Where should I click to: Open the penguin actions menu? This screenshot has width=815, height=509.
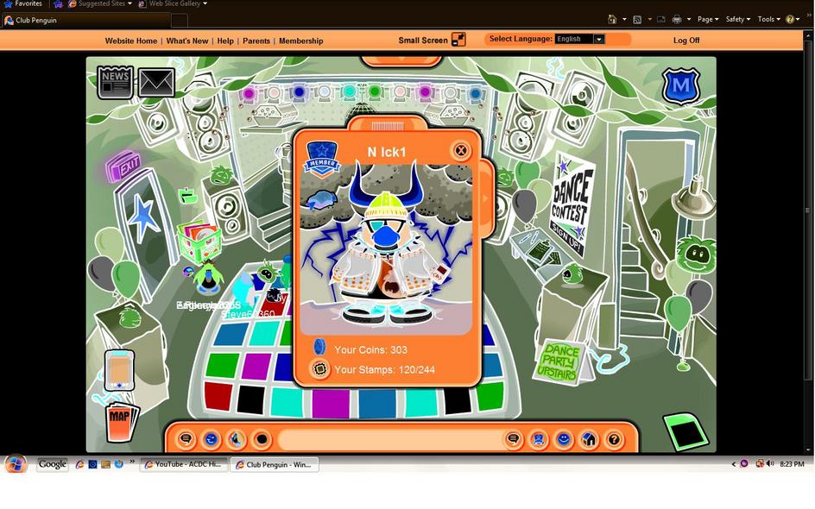237,439
